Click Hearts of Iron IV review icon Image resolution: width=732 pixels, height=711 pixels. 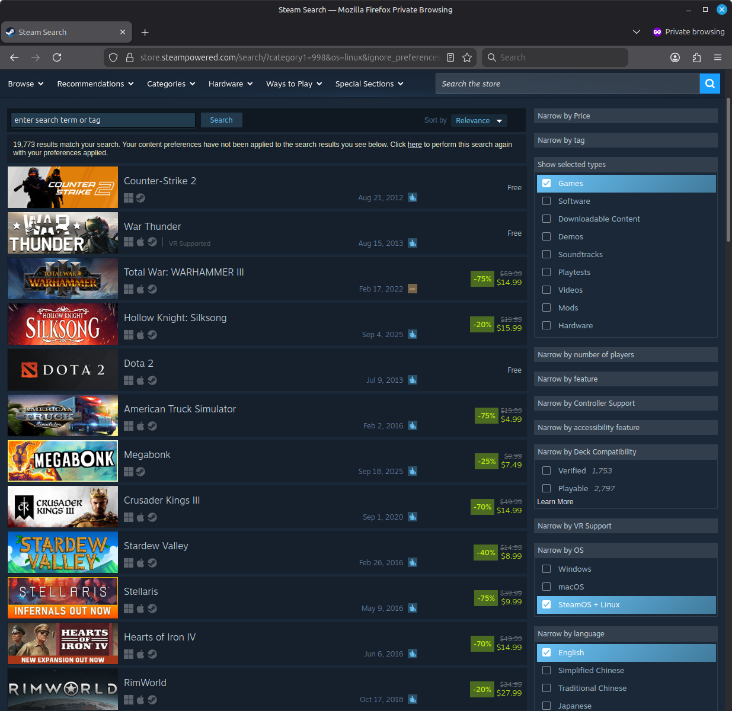pos(413,654)
